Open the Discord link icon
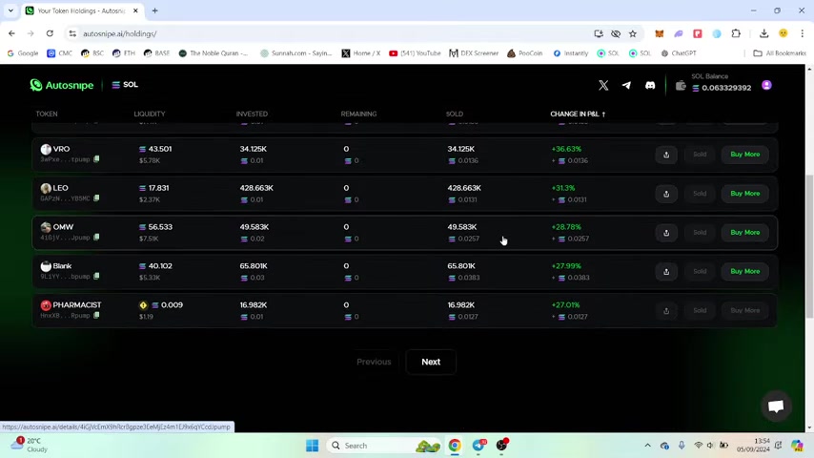The width and height of the screenshot is (814, 458). coord(650,85)
